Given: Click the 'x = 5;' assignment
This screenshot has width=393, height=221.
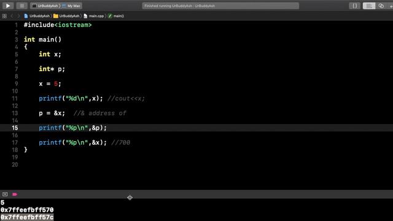Looking at the screenshot, I should tap(50, 83).
